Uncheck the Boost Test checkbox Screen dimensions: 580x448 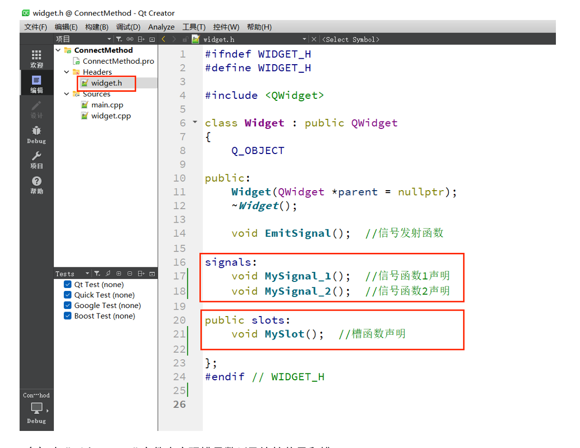67,316
